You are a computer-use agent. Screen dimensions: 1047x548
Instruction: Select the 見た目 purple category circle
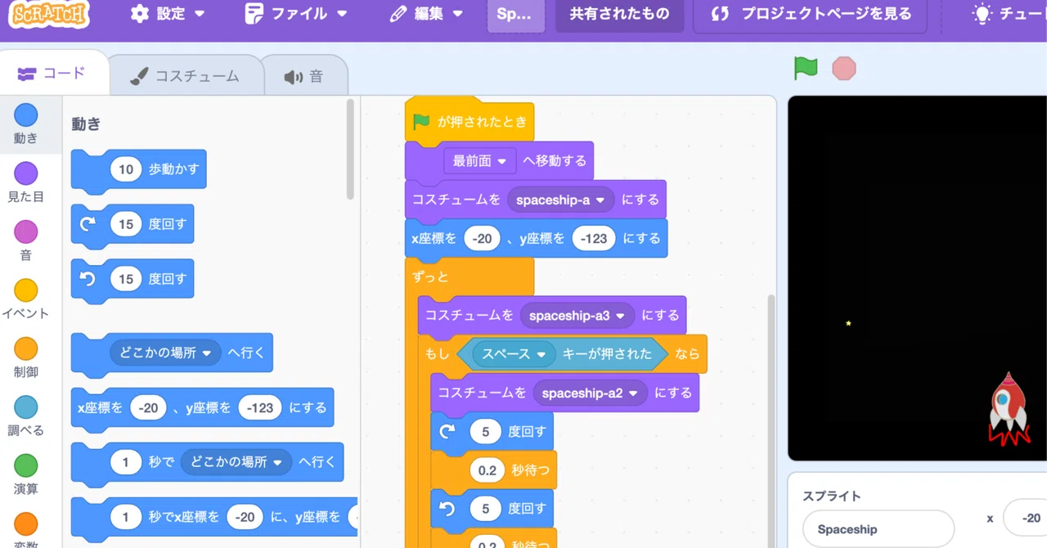tap(26, 173)
